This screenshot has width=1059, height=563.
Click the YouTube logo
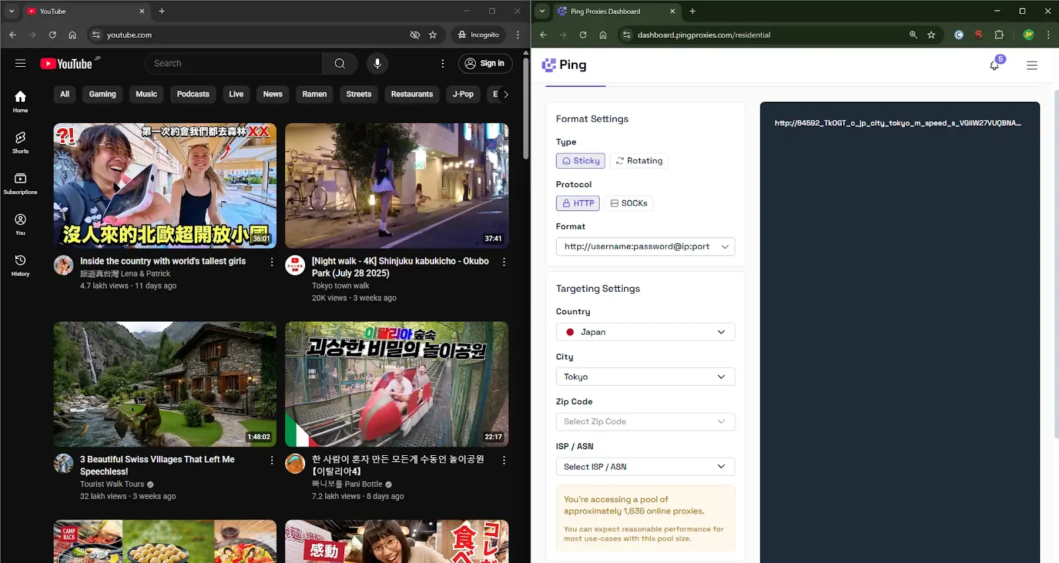click(66, 64)
